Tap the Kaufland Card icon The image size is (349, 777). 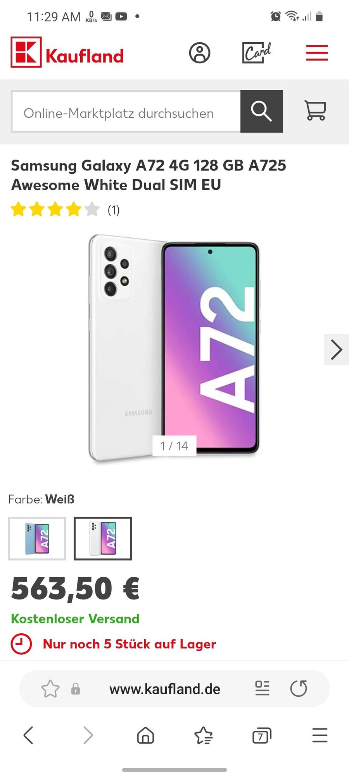257,52
